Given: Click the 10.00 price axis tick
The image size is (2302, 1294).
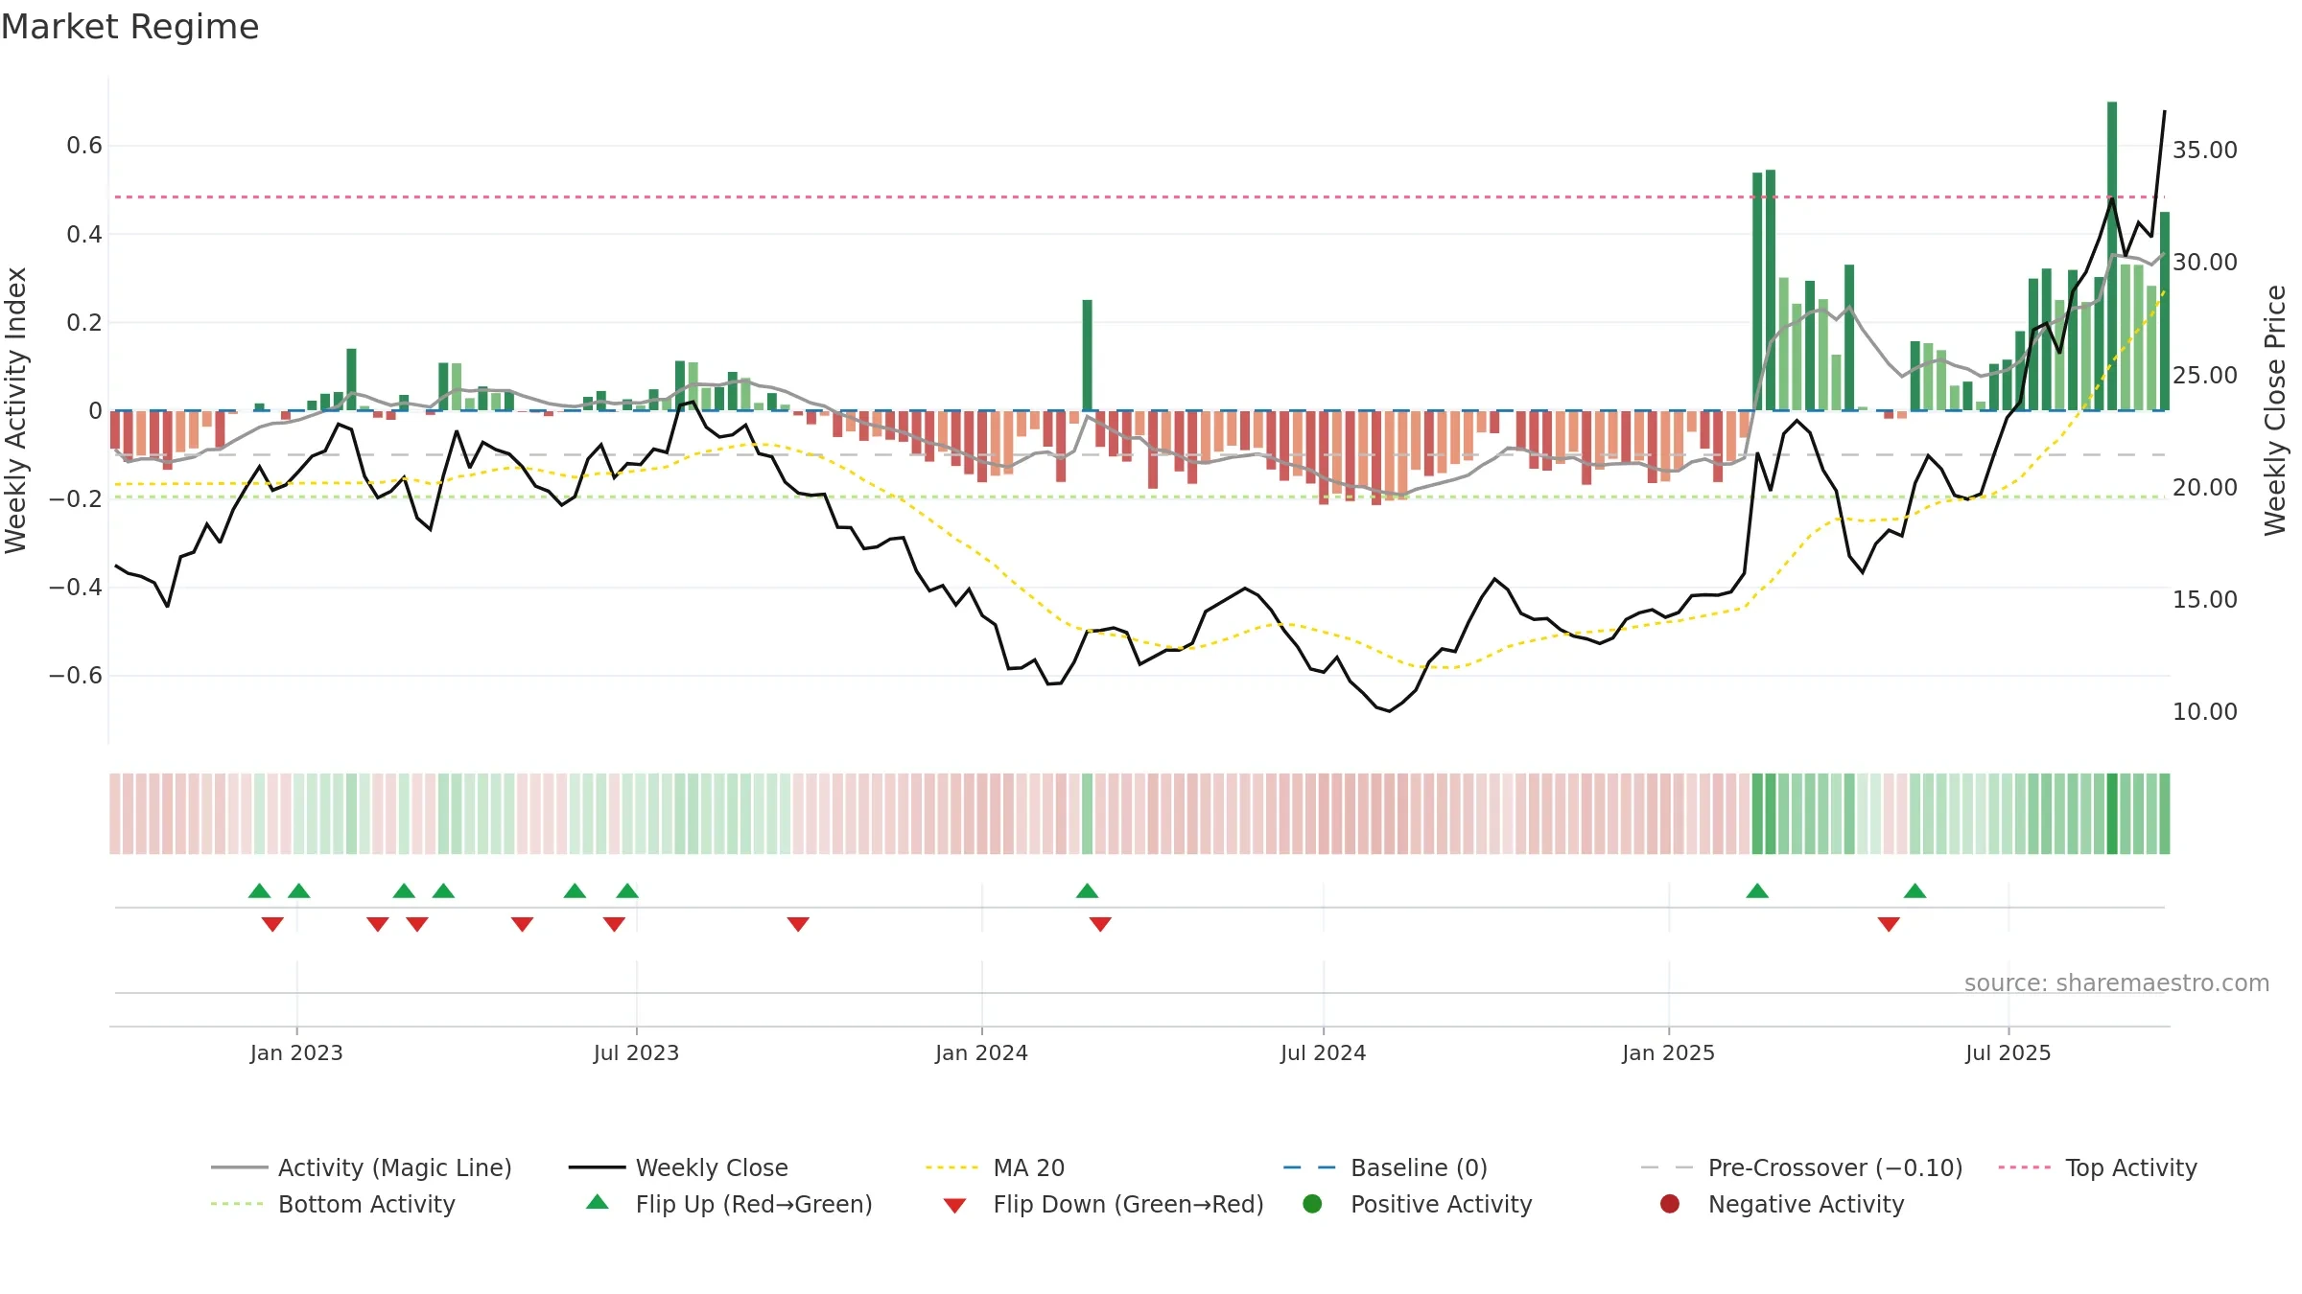Looking at the screenshot, I should tap(2204, 711).
